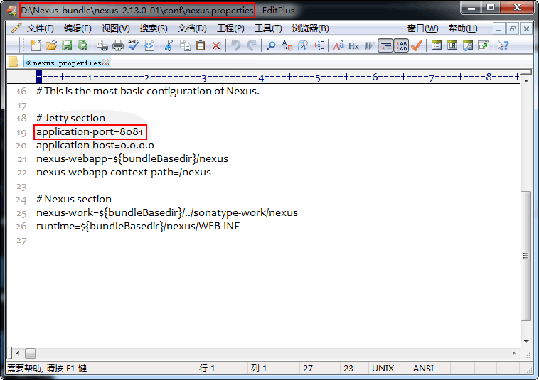Click the application-host=0.0.0.0 line
The height and width of the screenshot is (380, 539).
tap(95, 145)
